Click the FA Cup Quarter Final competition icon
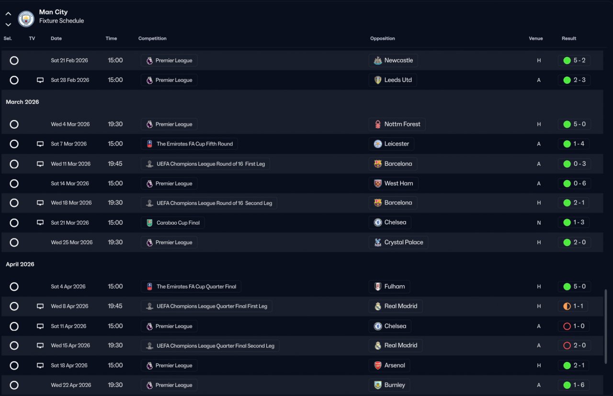This screenshot has width=613, height=396. point(149,287)
